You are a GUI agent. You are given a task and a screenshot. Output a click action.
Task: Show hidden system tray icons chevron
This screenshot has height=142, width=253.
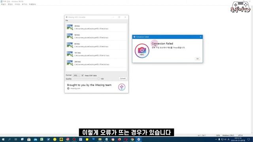point(216,139)
